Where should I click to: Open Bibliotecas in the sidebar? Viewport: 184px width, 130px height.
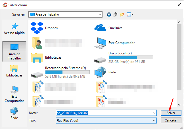[14, 71]
